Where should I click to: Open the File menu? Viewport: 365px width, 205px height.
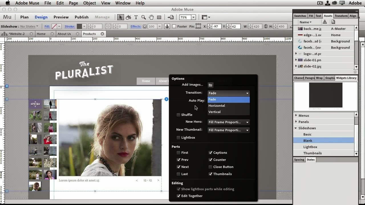click(48, 3)
